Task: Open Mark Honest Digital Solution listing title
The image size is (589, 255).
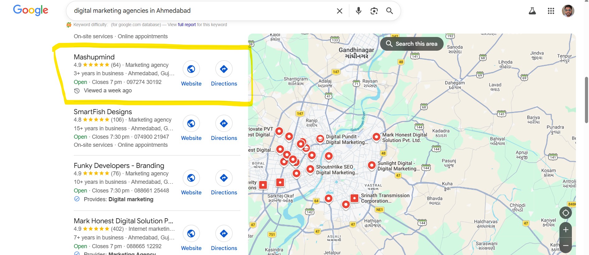Action: [x=123, y=221]
